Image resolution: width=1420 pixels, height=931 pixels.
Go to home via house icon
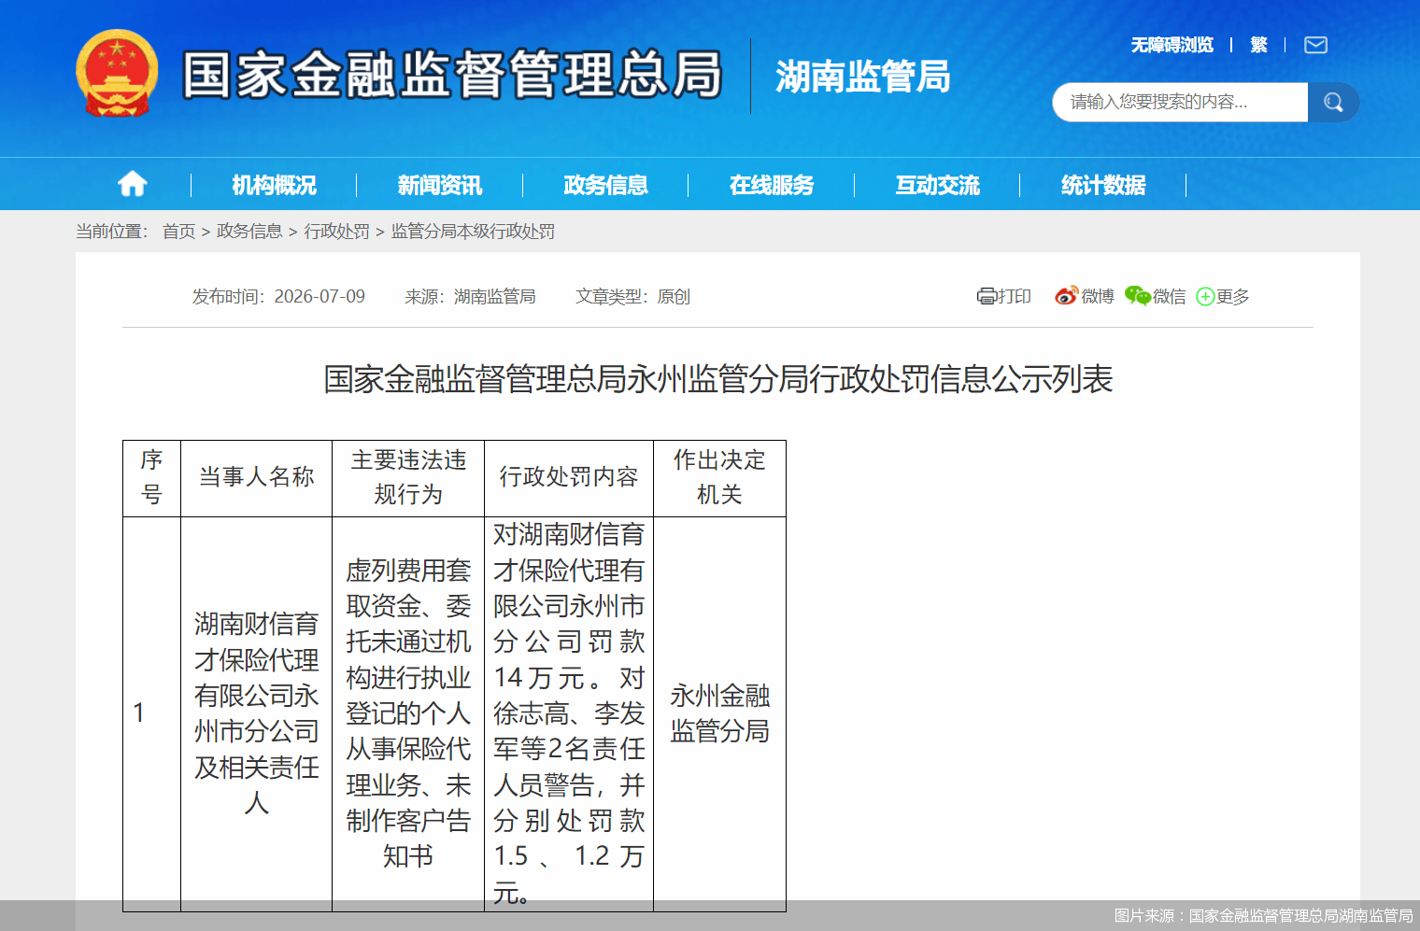133,184
